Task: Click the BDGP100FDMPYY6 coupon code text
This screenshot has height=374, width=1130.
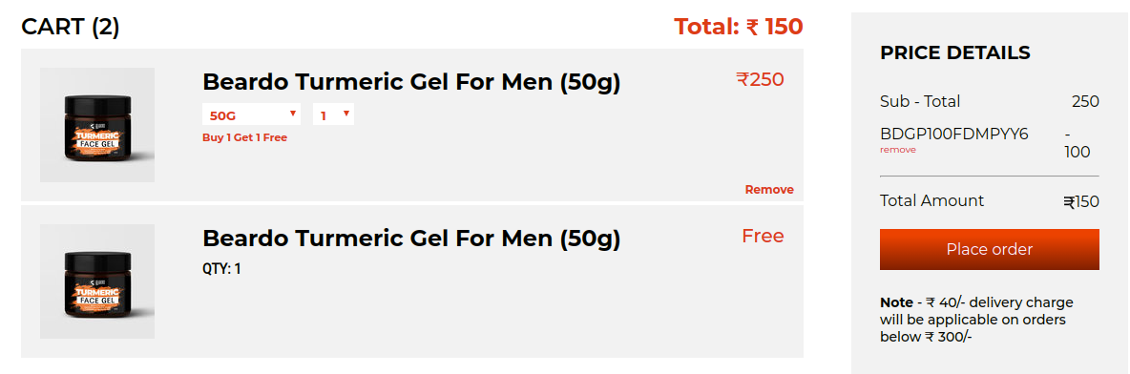Action: coord(953,134)
